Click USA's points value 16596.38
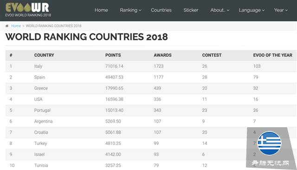Screen dimensions: 297x170 click(114, 99)
